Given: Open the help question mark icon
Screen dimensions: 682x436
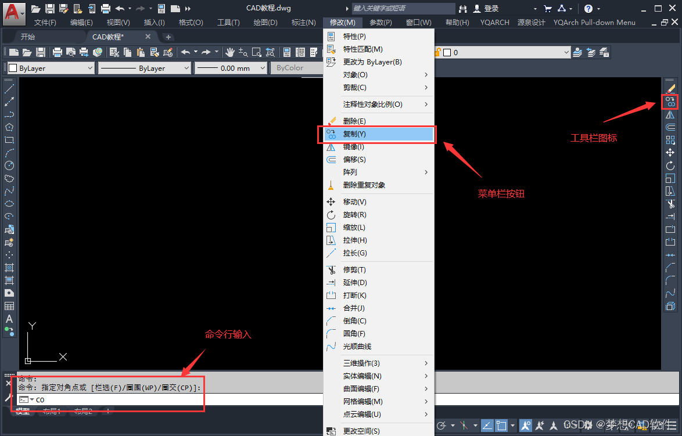Looking at the screenshot, I should click(x=588, y=8).
